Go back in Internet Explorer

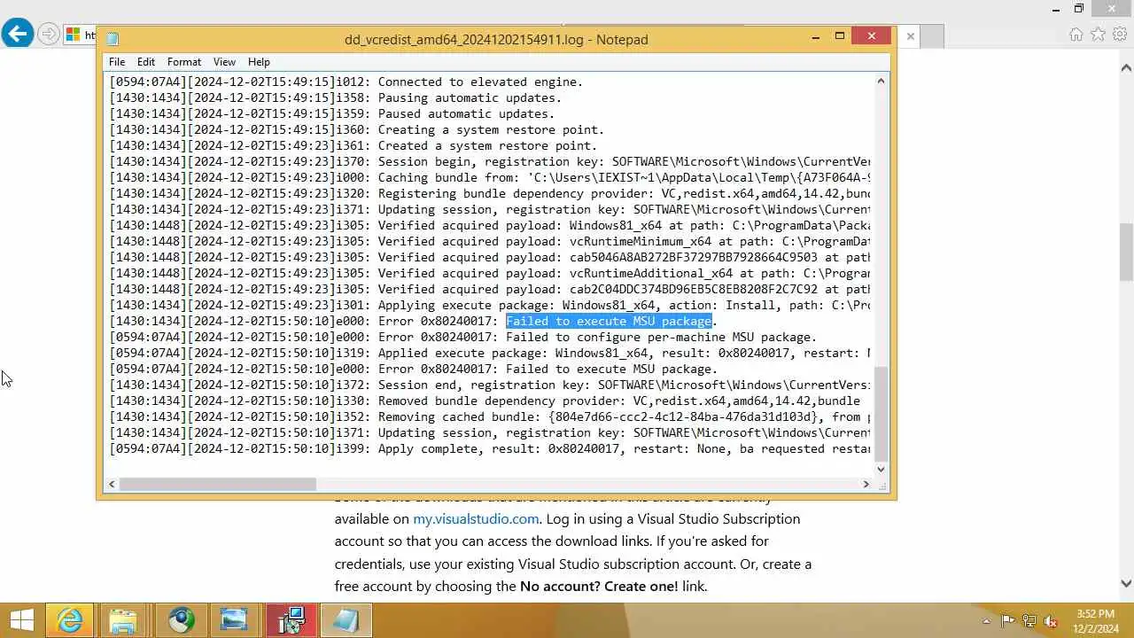[17, 35]
